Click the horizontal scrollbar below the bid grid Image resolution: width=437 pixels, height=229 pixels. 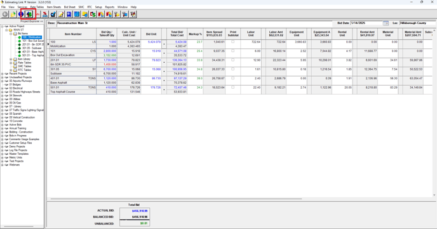176,199
